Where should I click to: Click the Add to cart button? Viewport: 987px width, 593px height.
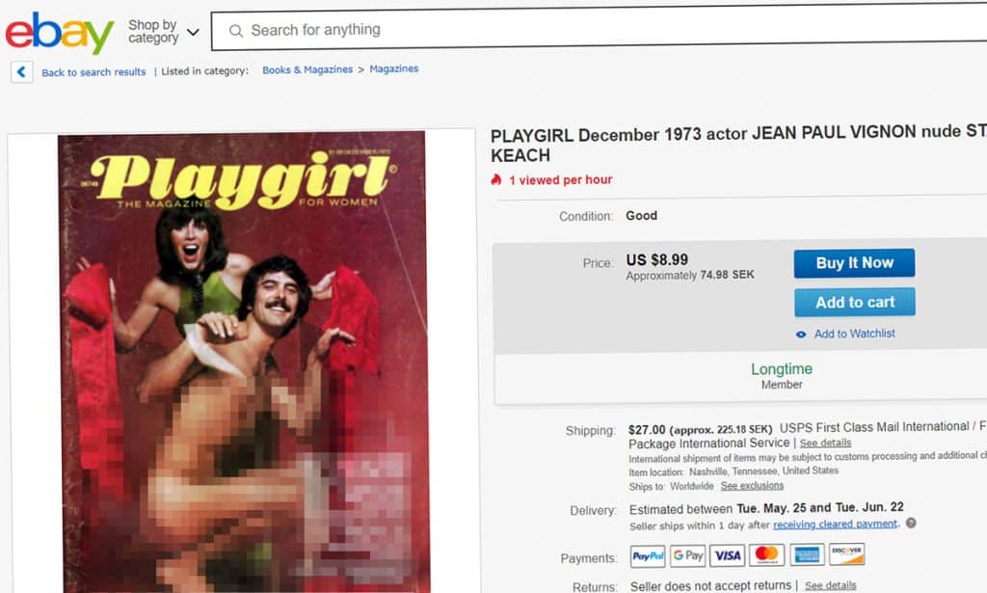[x=854, y=302]
